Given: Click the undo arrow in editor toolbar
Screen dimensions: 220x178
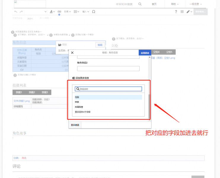Looking at the screenshot, I should pos(16,12).
